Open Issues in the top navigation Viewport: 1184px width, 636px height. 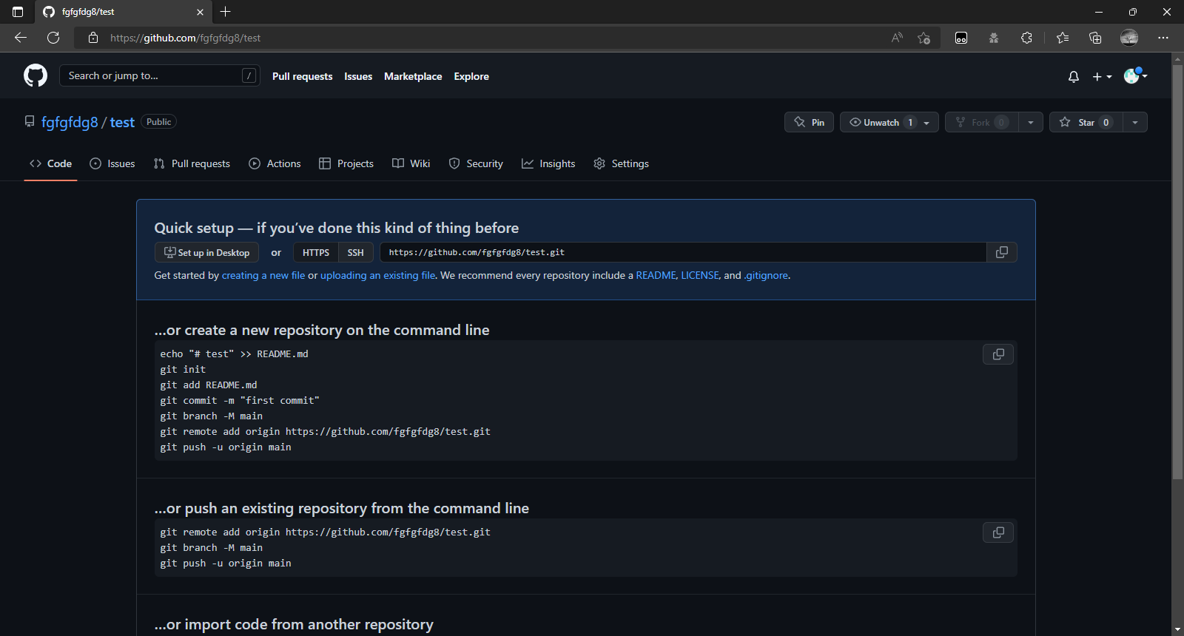[x=358, y=76]
